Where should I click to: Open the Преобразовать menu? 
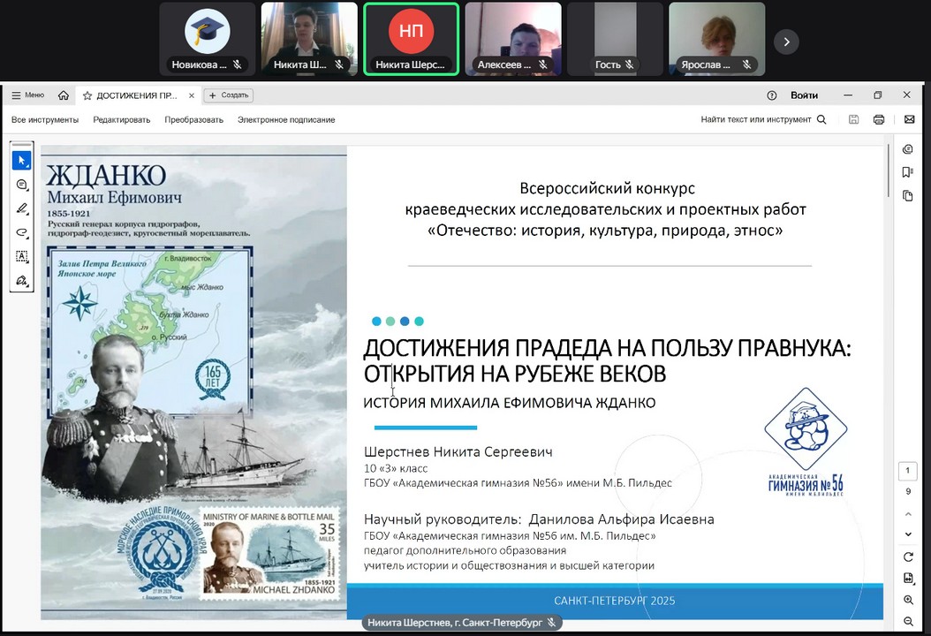click(x=193, y=119)
